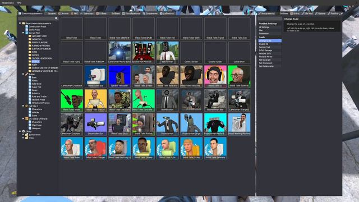Collapse the Builder tree node
Viewport: 359px width, 202px height.
[23, 74]
